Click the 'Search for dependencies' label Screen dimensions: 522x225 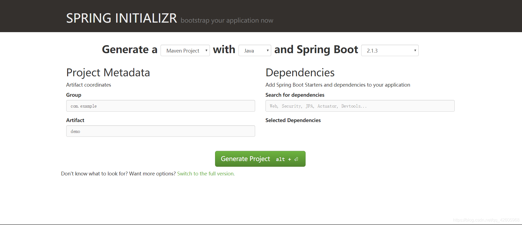(x=295, y=95)
